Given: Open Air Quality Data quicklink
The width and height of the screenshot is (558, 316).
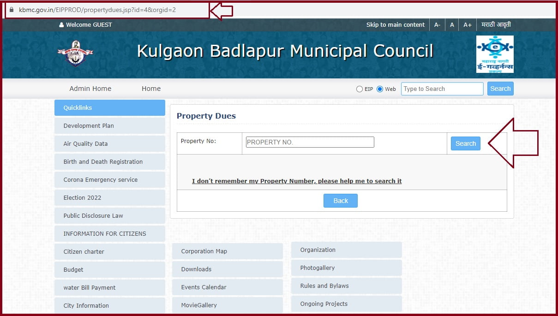Looking at the screenshot, I should [x=110, y=143].
